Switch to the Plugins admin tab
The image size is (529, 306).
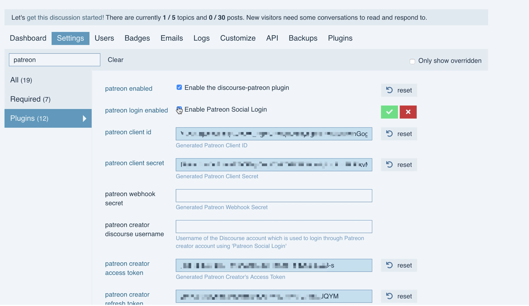340,38
